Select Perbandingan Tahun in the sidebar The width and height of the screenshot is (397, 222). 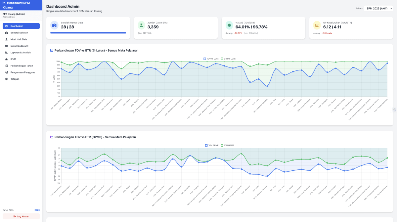click(21, 66)
